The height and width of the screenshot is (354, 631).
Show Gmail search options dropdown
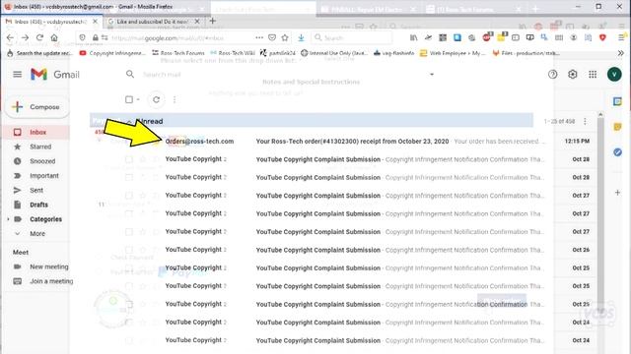[432, 75]
